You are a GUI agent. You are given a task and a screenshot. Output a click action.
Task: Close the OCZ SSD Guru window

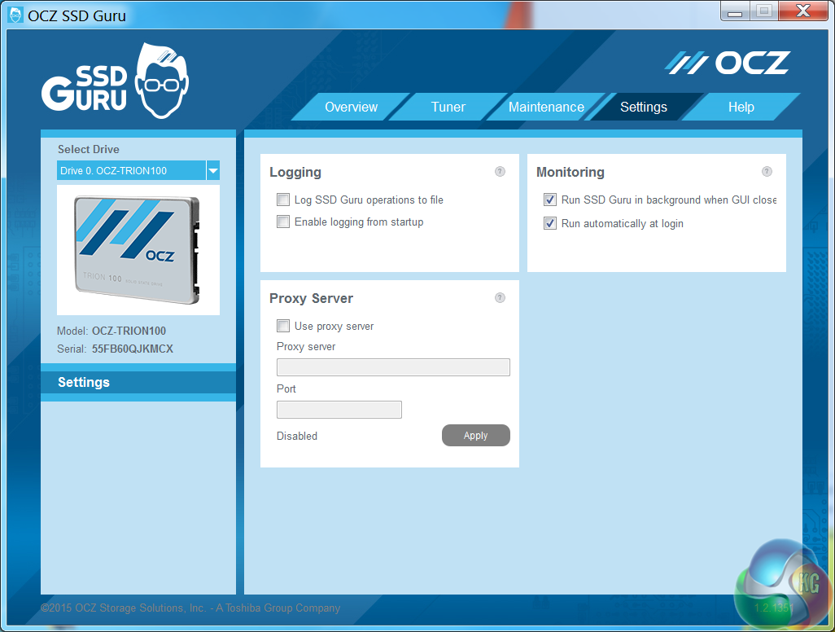803,11
